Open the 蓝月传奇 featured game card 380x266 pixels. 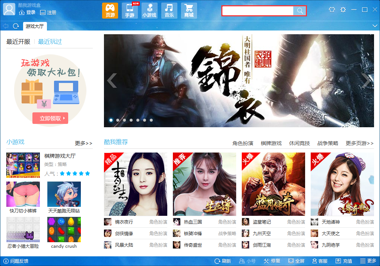click(273, 184)
